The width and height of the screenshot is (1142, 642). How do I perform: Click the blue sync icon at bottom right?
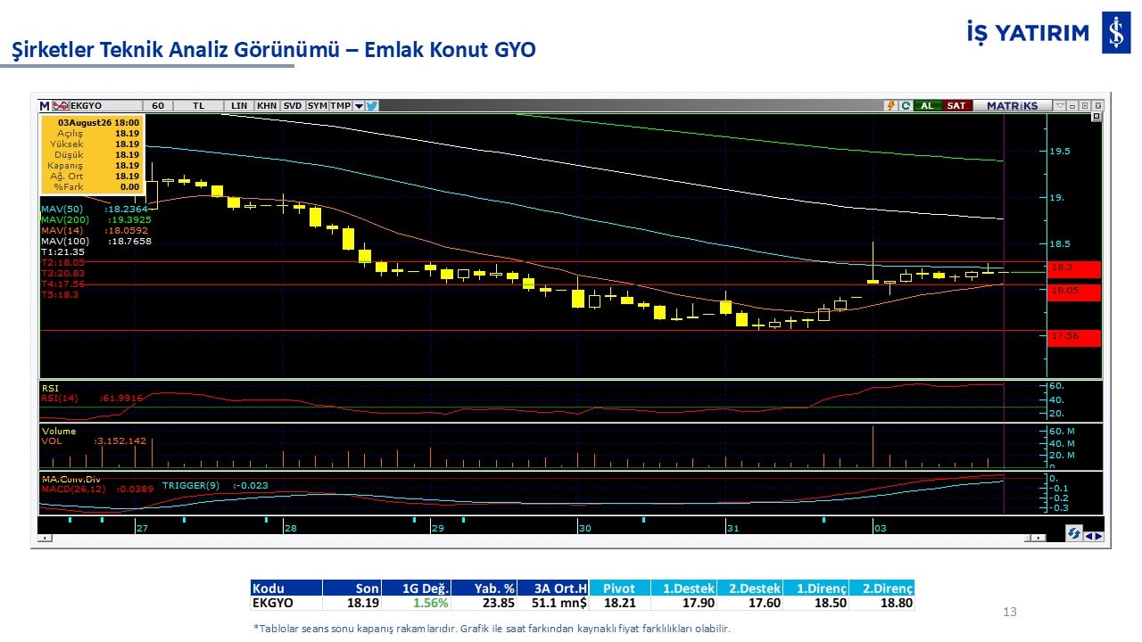1074,533
